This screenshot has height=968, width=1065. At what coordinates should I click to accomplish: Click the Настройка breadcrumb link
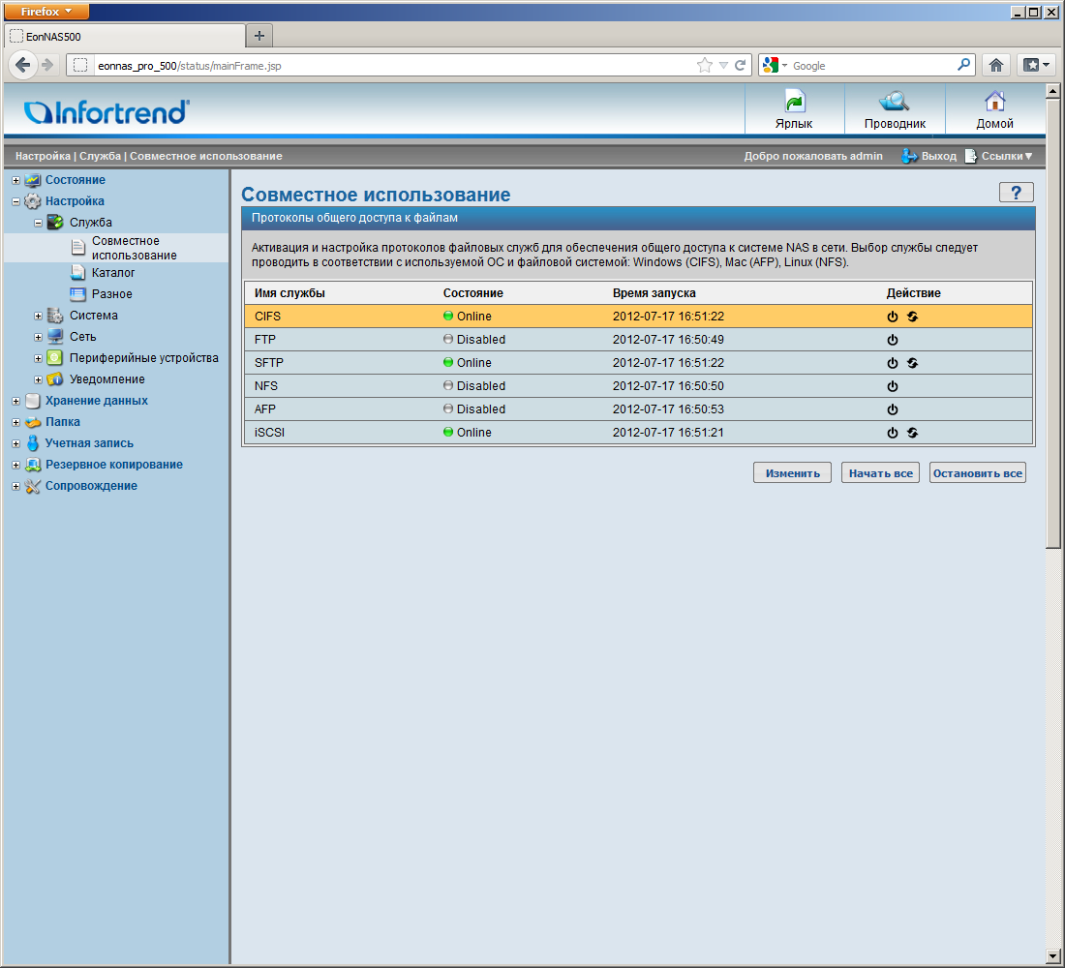point(43,156)
